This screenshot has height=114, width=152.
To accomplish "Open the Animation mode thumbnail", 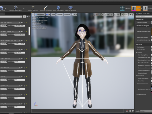I will tap(145, 9).
